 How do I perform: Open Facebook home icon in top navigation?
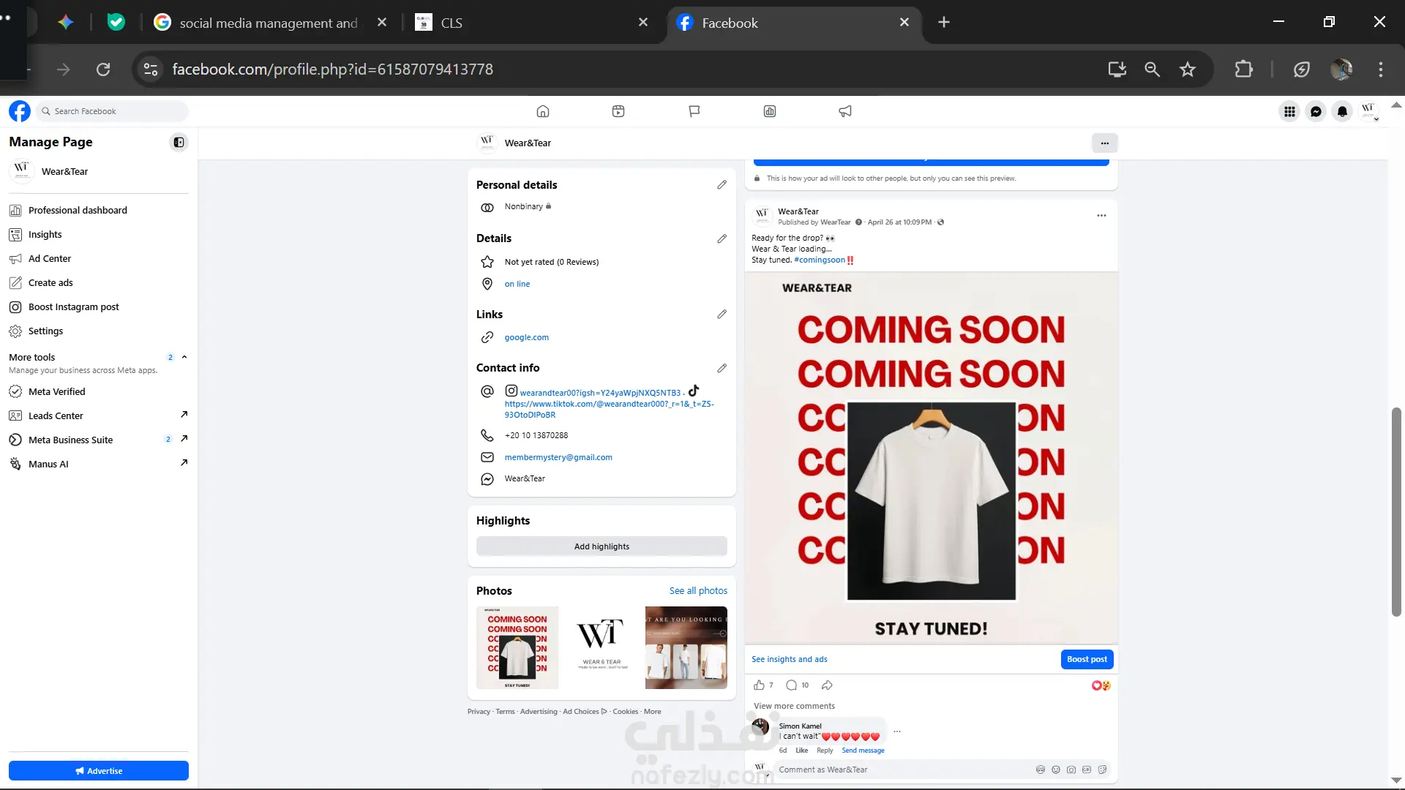(543, 111)
